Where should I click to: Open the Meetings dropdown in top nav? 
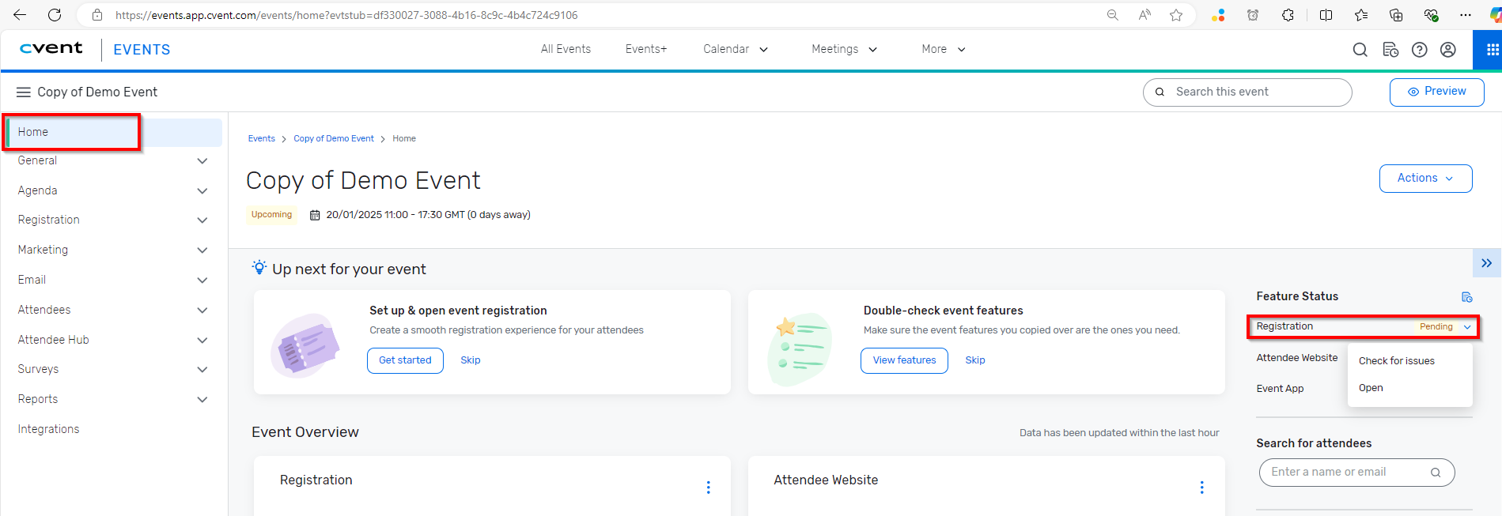click(x=844, y=49)
